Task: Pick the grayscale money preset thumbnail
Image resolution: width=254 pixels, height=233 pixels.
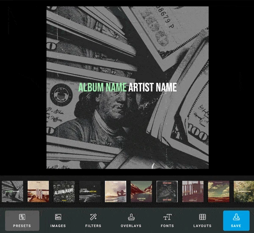Action: (12, 191)
